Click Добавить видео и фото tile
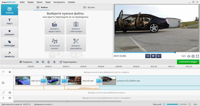The image size is (200, 106). 54,27
